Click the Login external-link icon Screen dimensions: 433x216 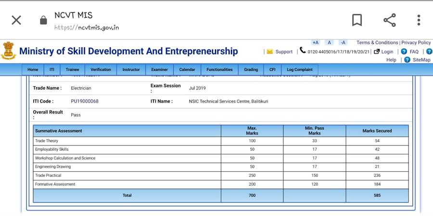point(377,51)
